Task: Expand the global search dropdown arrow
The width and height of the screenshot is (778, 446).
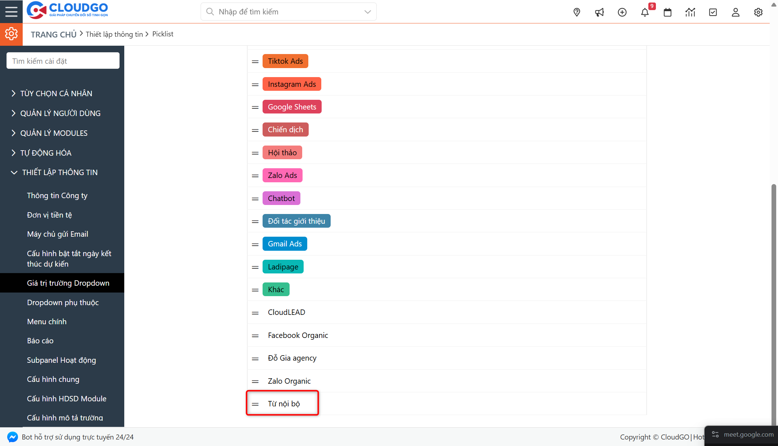Action: (367, 12)
